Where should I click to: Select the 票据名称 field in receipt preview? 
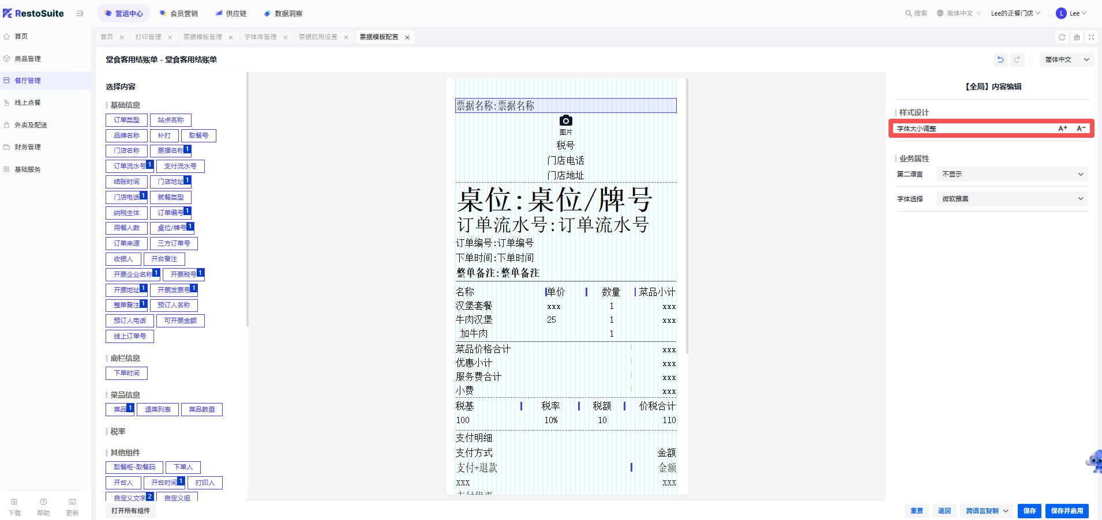click(565, 105)
